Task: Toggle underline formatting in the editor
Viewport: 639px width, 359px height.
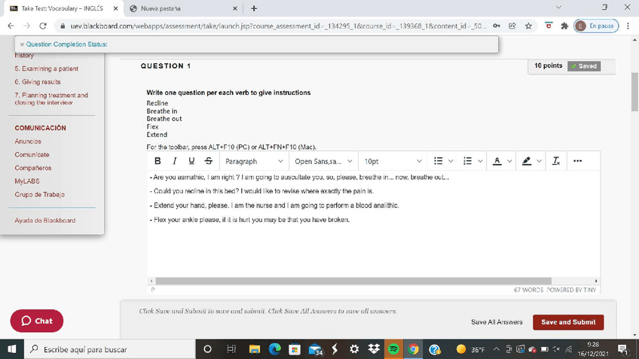Action: pos(191,161)
